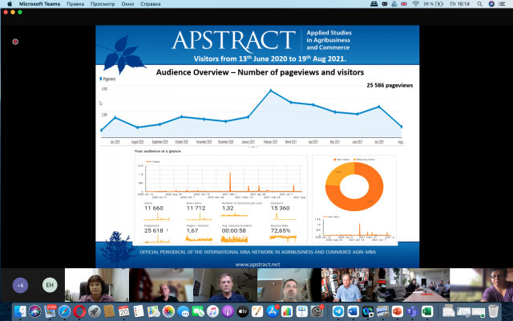Open the Apple TV app icon
Viewport: 513px width, 321px height.
click(x=242, y=311)
